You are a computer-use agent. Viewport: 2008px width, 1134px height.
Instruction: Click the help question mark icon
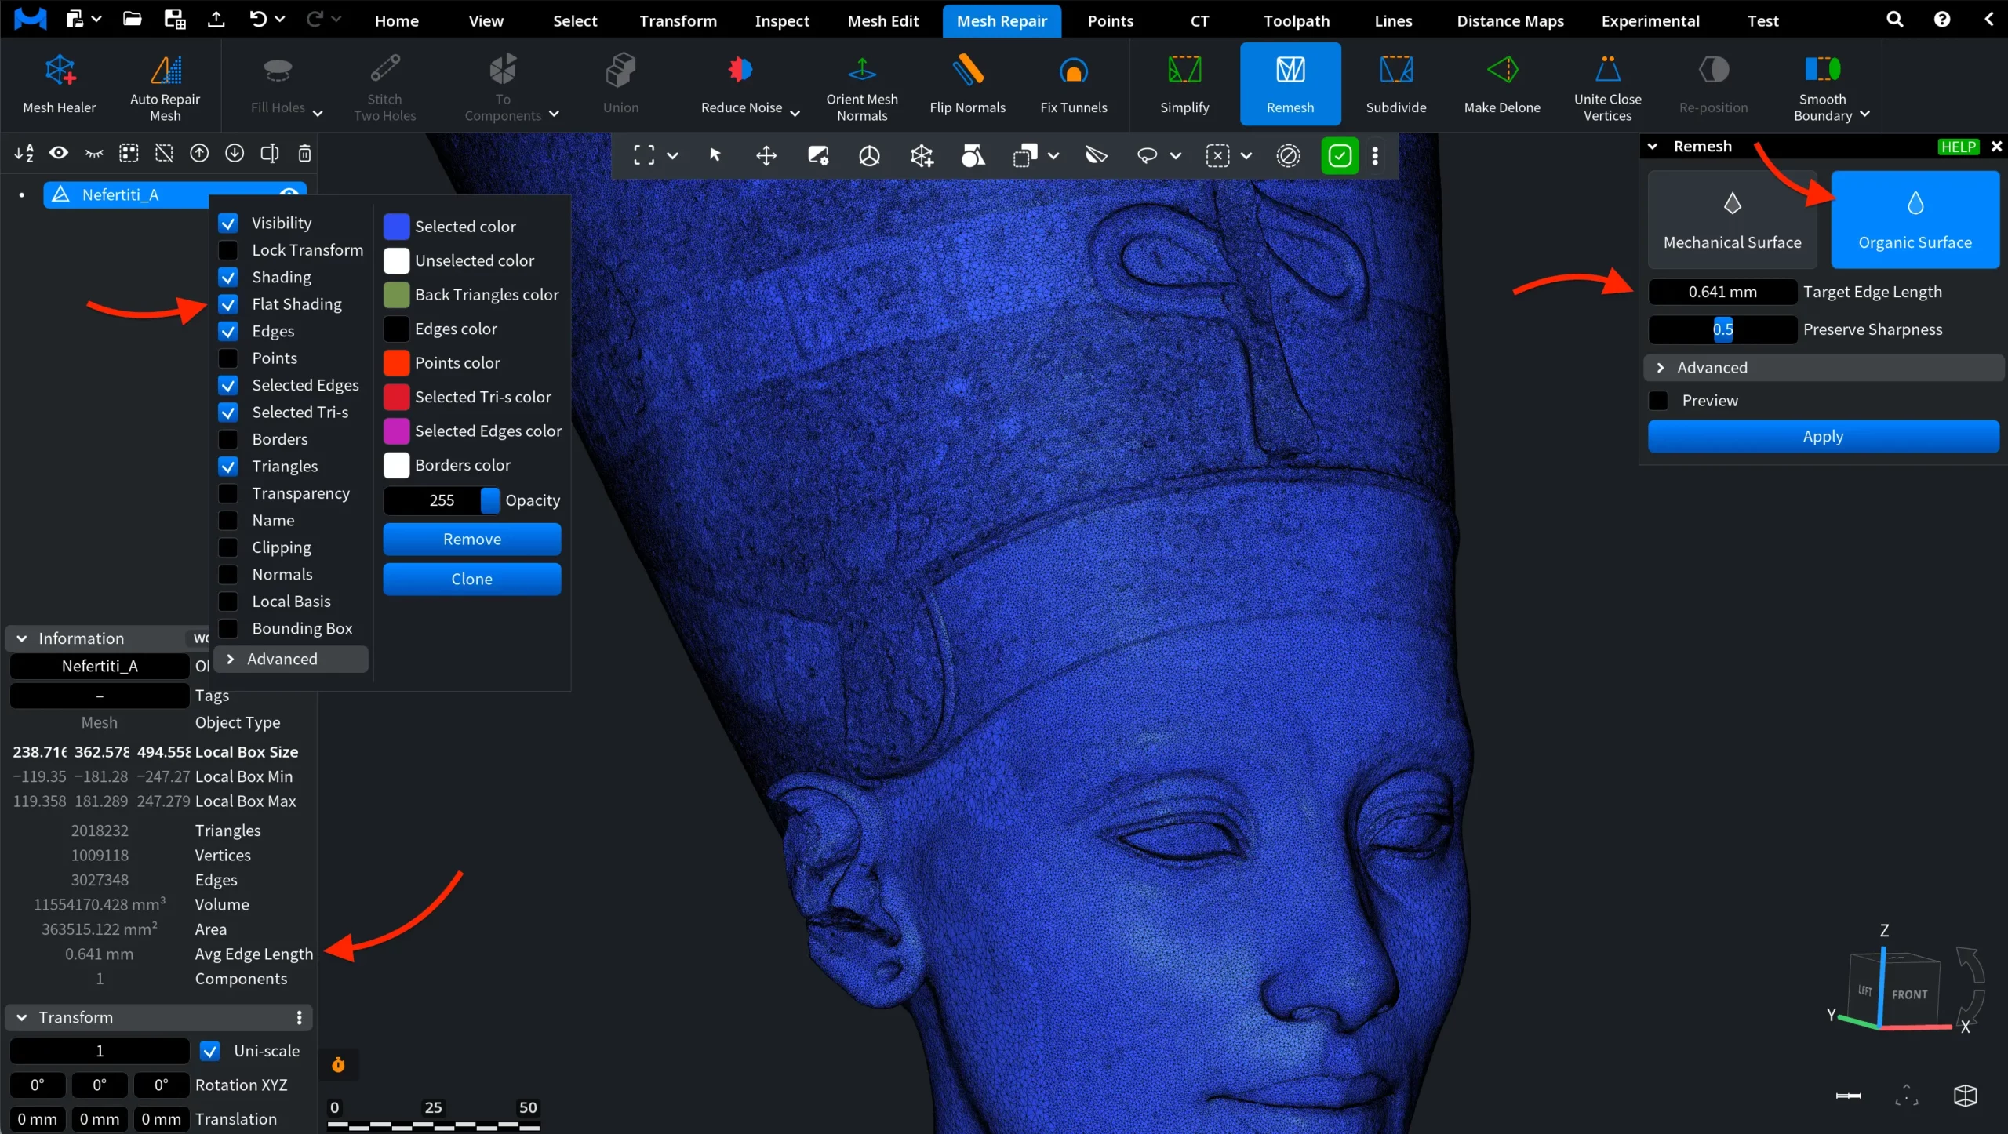(1942, 20)
